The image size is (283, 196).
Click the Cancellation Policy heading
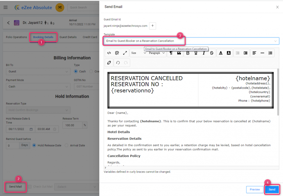(124, 156)
